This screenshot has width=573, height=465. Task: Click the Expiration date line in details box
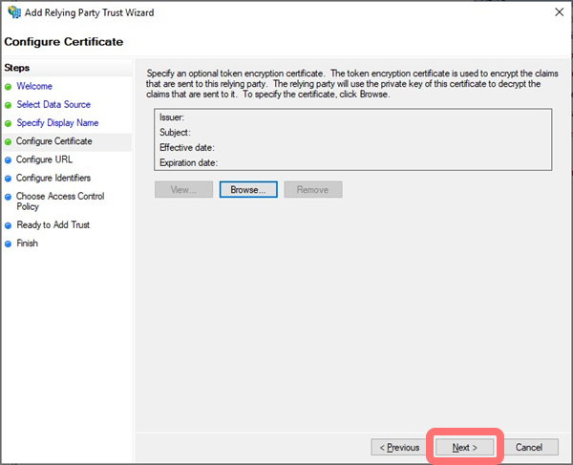(189, 163)
